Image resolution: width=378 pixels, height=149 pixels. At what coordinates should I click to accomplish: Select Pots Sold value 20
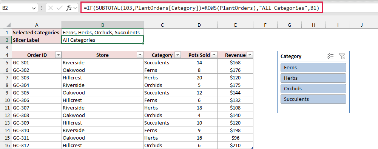[199, 78]
